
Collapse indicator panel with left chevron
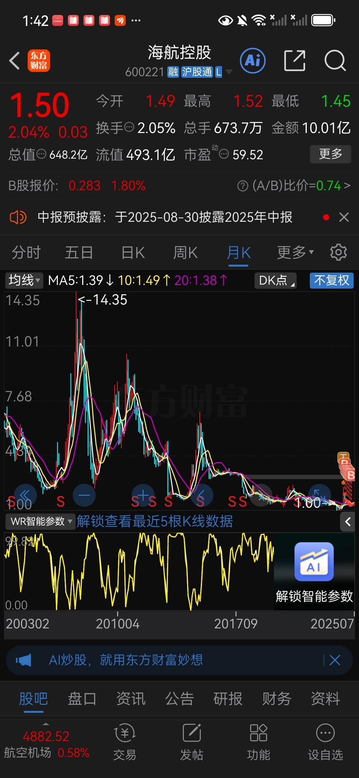click(348, 522)
